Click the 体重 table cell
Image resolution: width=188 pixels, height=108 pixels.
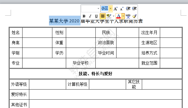[59, 43]
